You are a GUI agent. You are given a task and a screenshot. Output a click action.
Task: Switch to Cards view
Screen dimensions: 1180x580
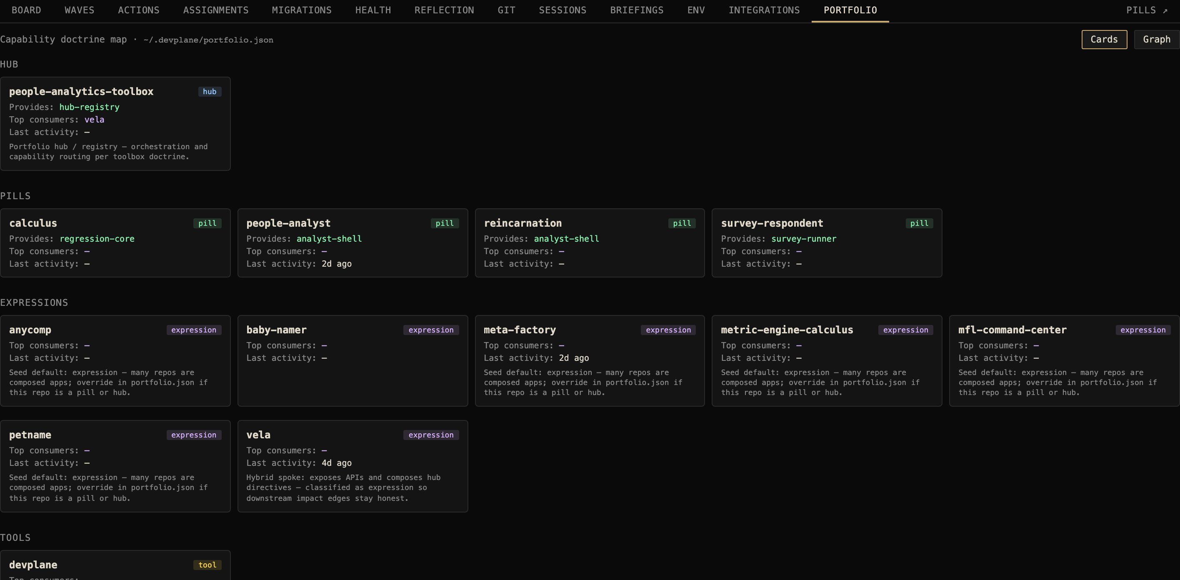(x=1104, y=40)
